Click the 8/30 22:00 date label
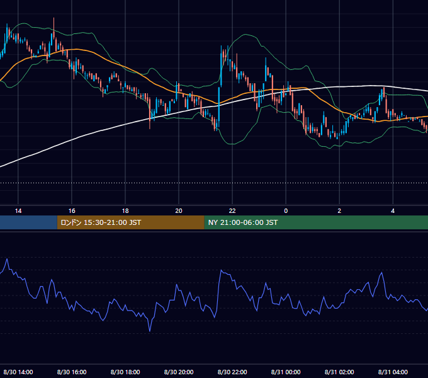Image resolution: width=428 pixels, height=378 pixels. pyautogui.click(x=232, y=372)
